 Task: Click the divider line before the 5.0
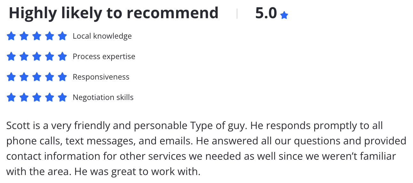click(x=237, y=14)
